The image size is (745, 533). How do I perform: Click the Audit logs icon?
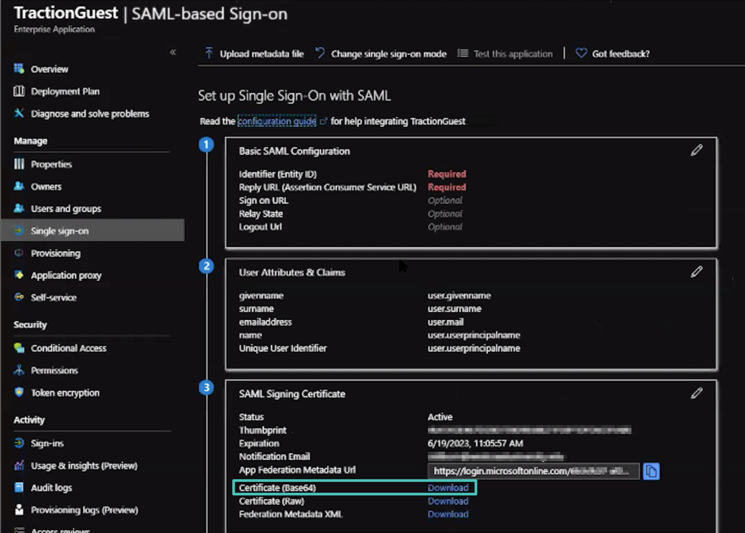pyautogui.click(x=19, y=487)
